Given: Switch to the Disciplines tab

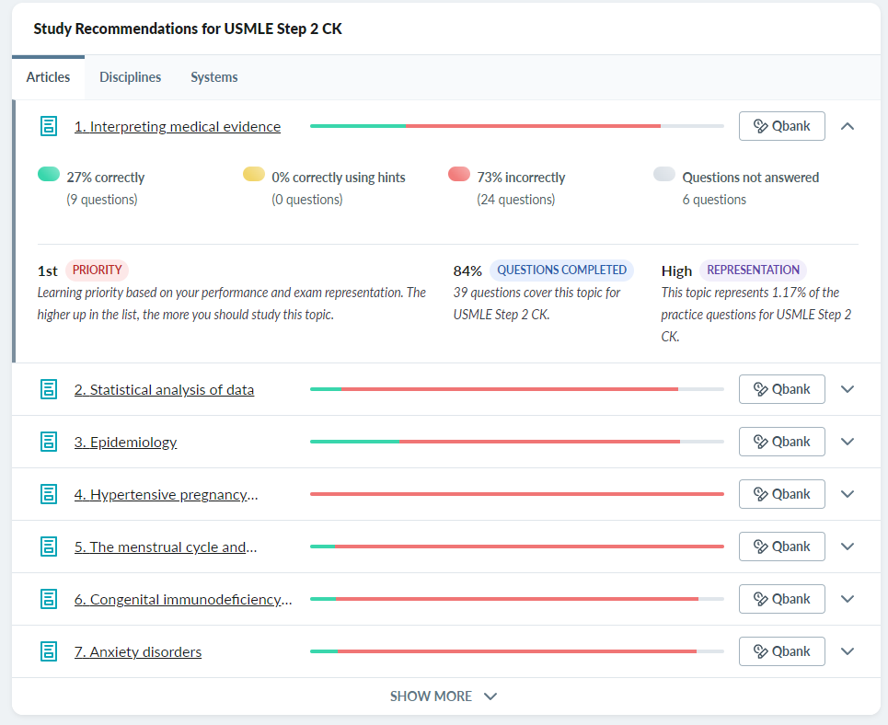Looking at the screenshot, I should pyautogui.click(x=130, y=77).
